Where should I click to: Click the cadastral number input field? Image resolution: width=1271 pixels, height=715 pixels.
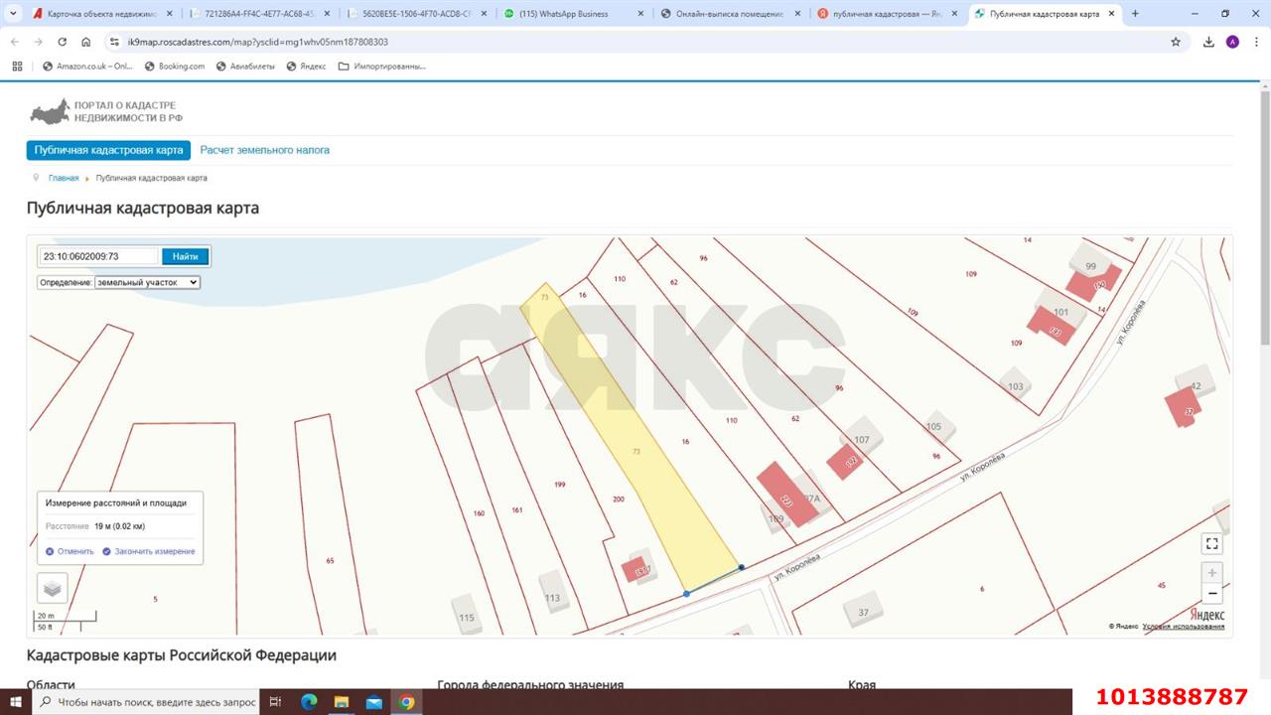[x=98, y=256]
